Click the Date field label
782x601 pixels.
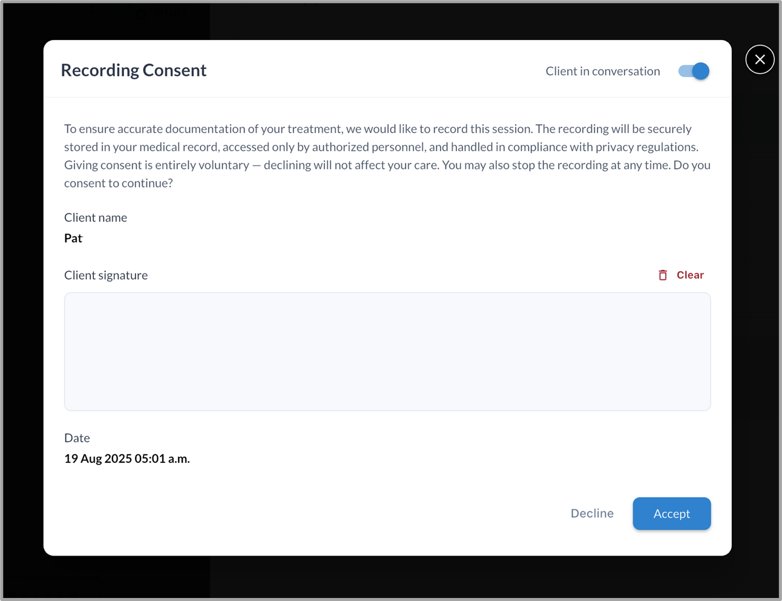click(x=77, y=438)
